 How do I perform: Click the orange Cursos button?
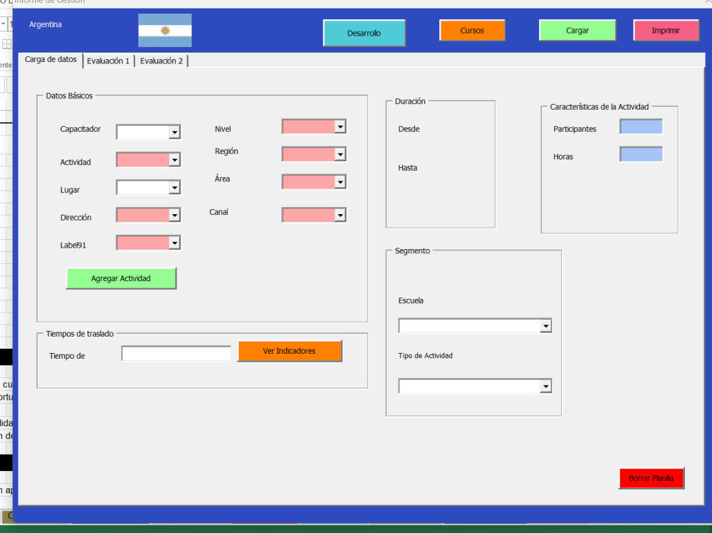472,31
